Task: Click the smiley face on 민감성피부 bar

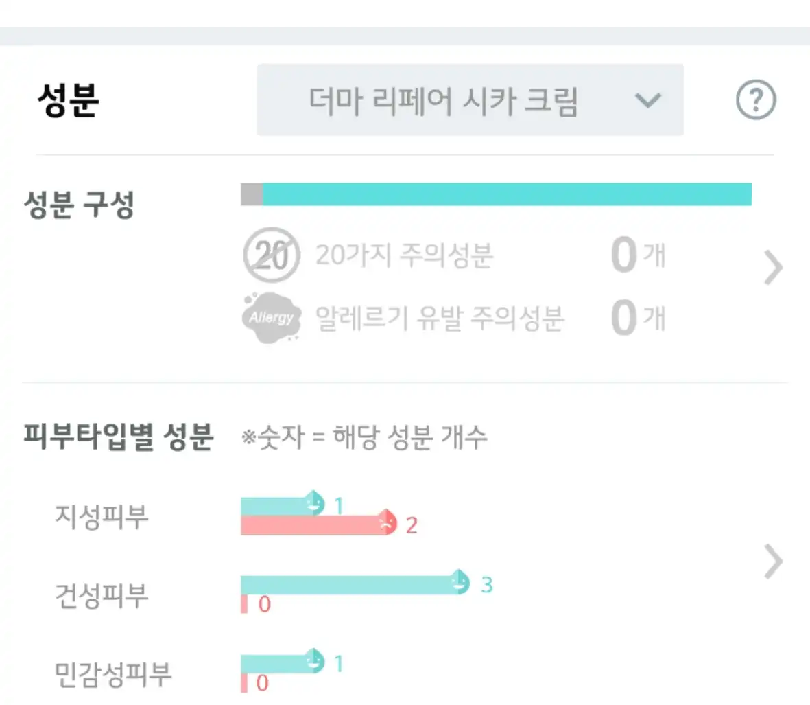Action: [314, 661]
